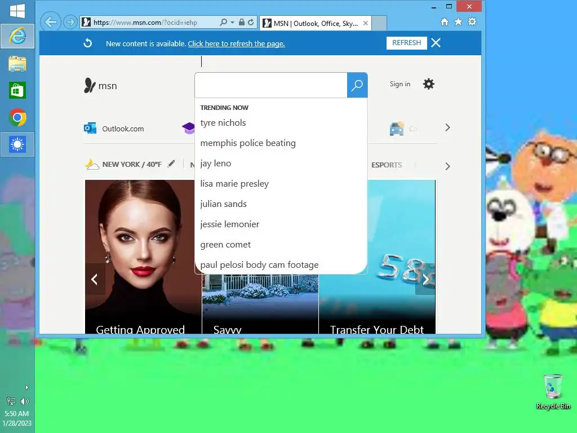
Task: Click the network status tray icon
Action: pos(11,401)
